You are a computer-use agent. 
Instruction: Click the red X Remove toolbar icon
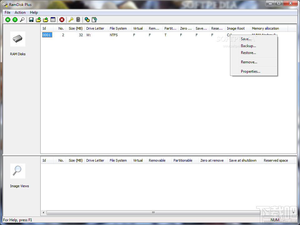62,20
